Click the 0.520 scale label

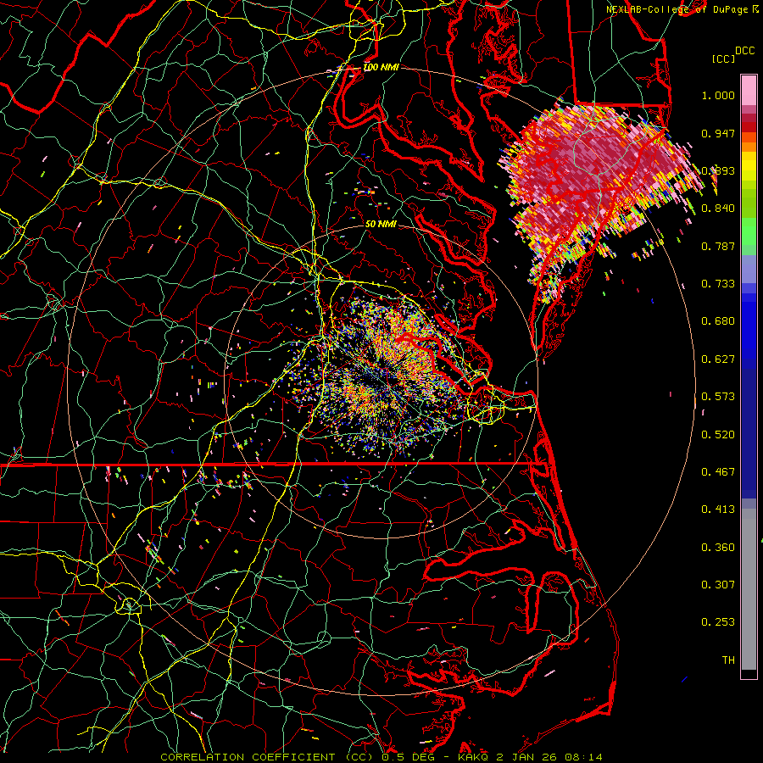pyautogui.click(x=718, y=435)
